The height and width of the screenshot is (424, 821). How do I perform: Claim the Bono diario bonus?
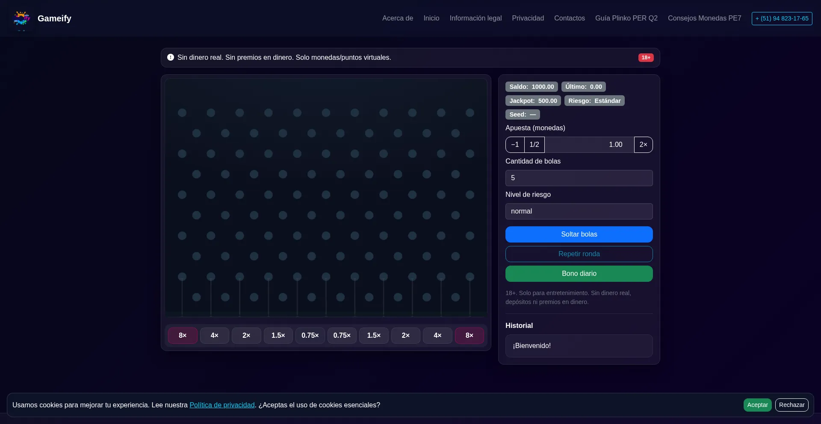[x=579, y=274]
